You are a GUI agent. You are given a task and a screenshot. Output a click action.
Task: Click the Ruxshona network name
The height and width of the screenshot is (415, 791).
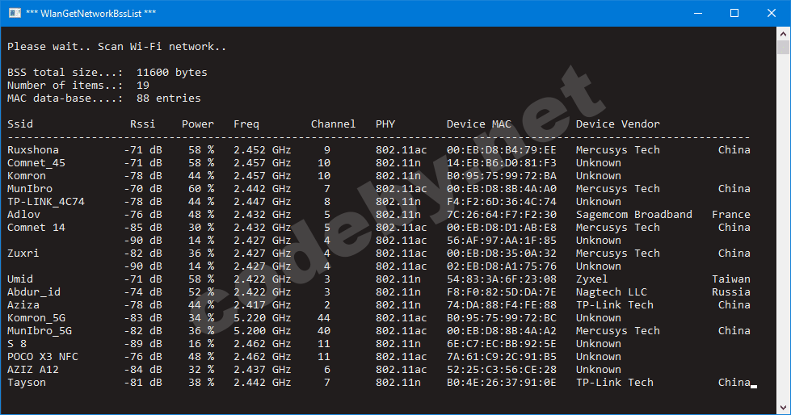[x=33, y=149]
